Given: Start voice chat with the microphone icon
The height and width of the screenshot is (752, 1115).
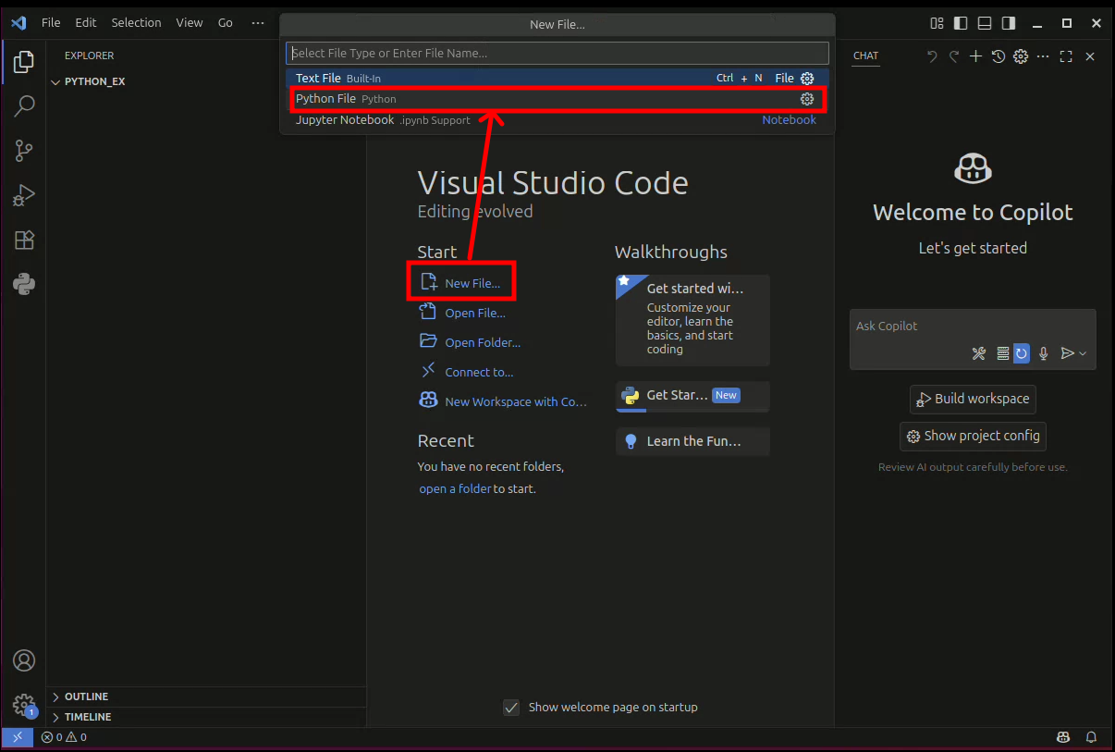Looking at the screenshot, I should tap(1044, 353).
